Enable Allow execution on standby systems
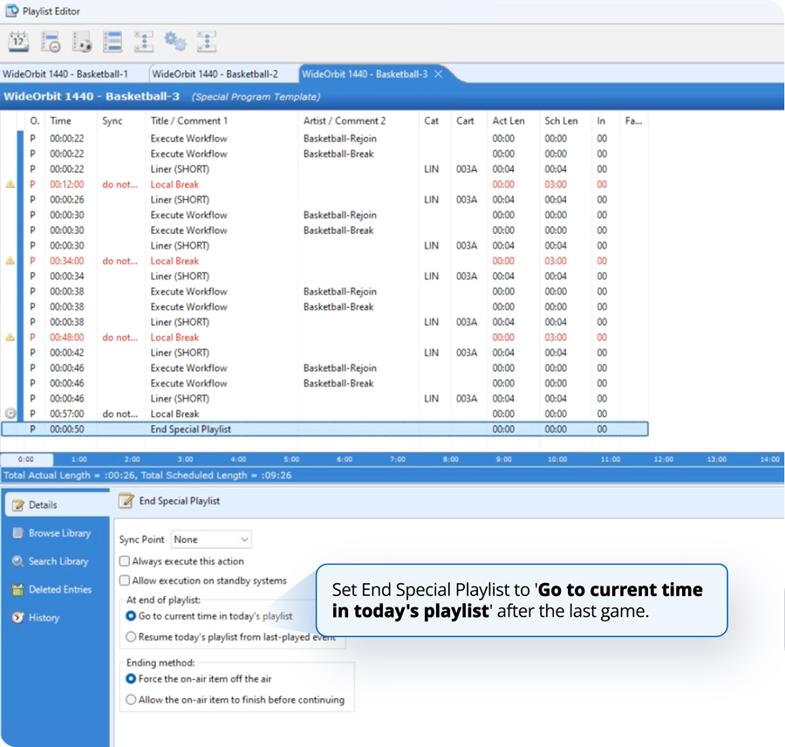The width and height of the screenshot is (785, 747). (125, 580)
